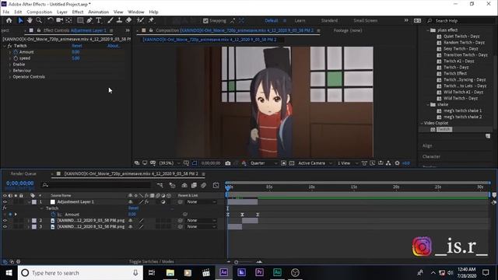Select the Home tool icon
Screen dimensions: 498x280
click(9, 21)
